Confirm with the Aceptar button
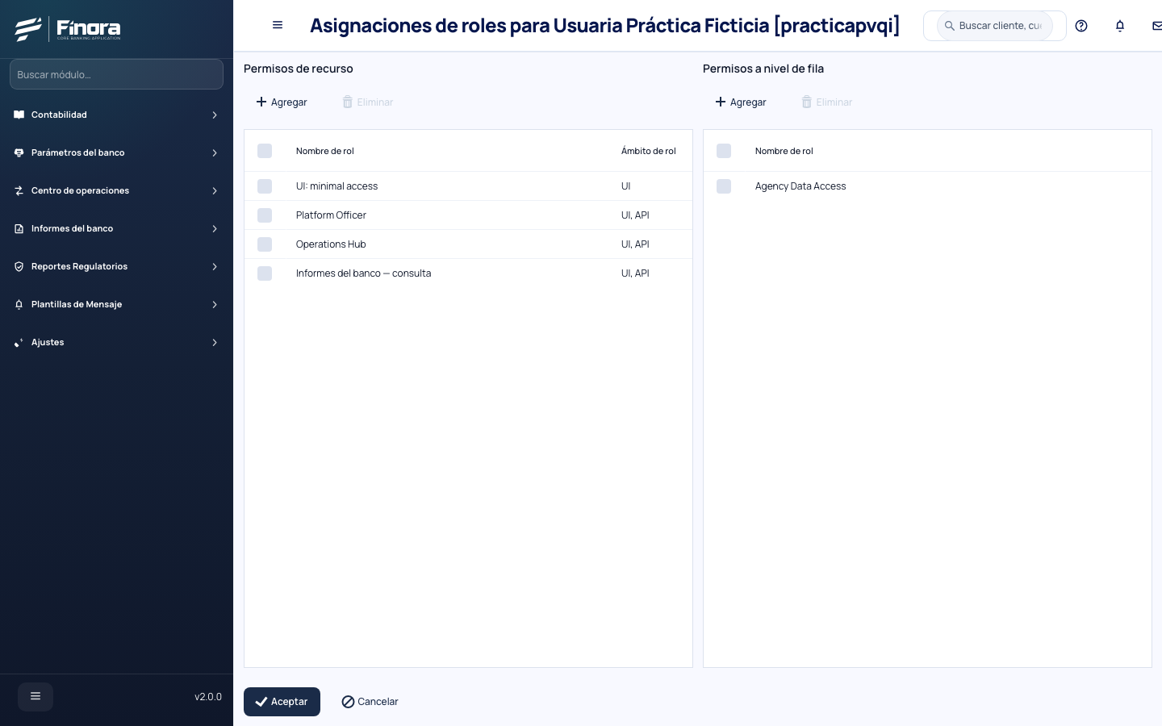The width and height of the screenshot is (1162, 726). 282,702
